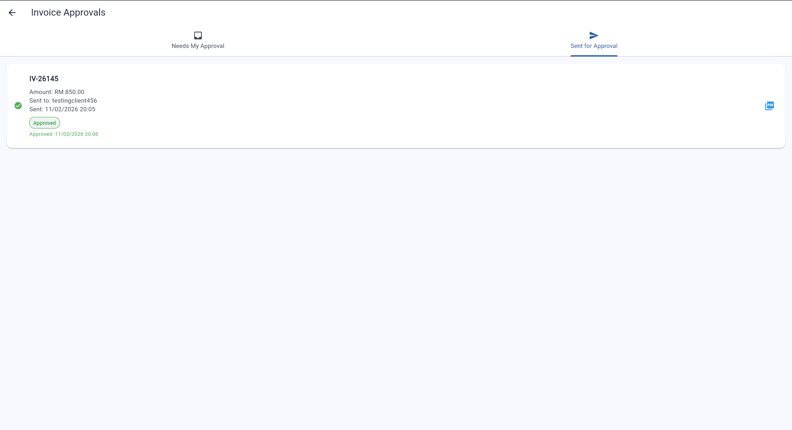Switch to the Needs My Approval tab
The height and width of the screenshot is (430, 792).
(198, 40)
